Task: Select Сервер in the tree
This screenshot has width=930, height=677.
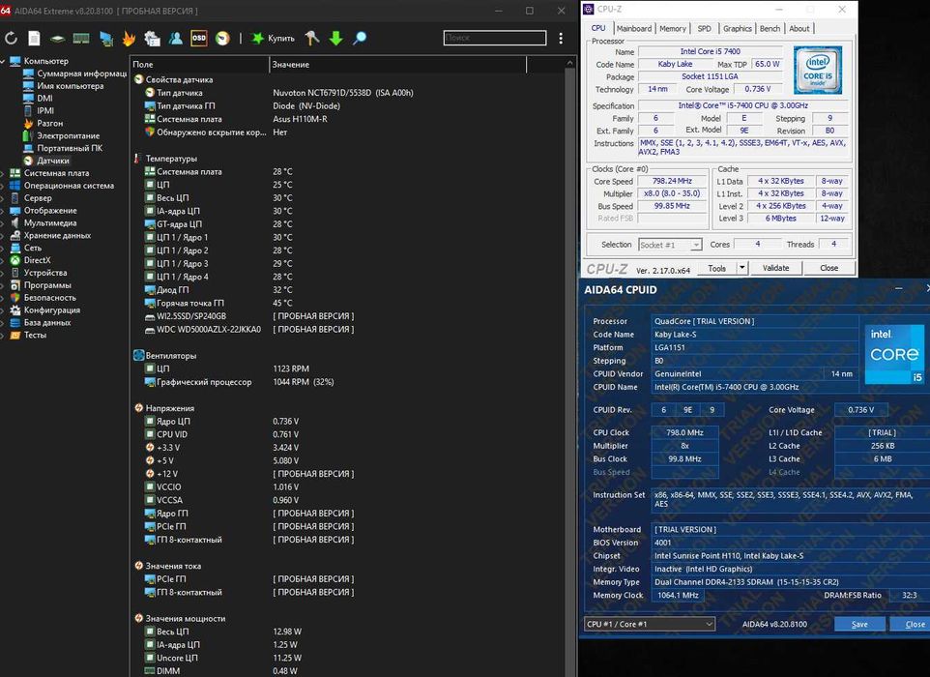Action: tap(38, 198)
